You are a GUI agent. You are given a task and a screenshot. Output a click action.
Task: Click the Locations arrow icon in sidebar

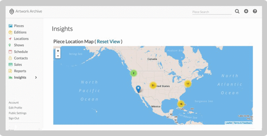pyautogui.click(x=11, y=39)
